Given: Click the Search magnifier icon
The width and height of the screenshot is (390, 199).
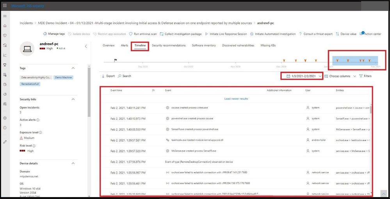Looking at the screenshot, I should 119,76.
